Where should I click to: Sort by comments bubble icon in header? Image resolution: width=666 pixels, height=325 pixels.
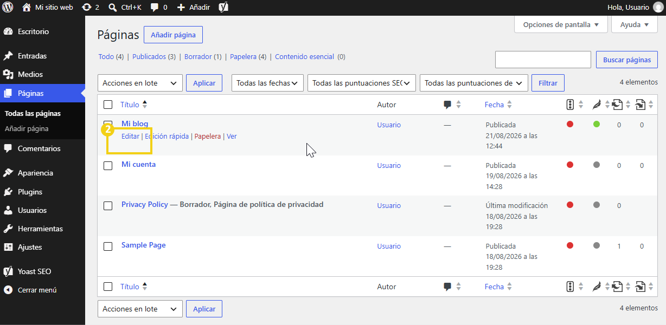447,105
